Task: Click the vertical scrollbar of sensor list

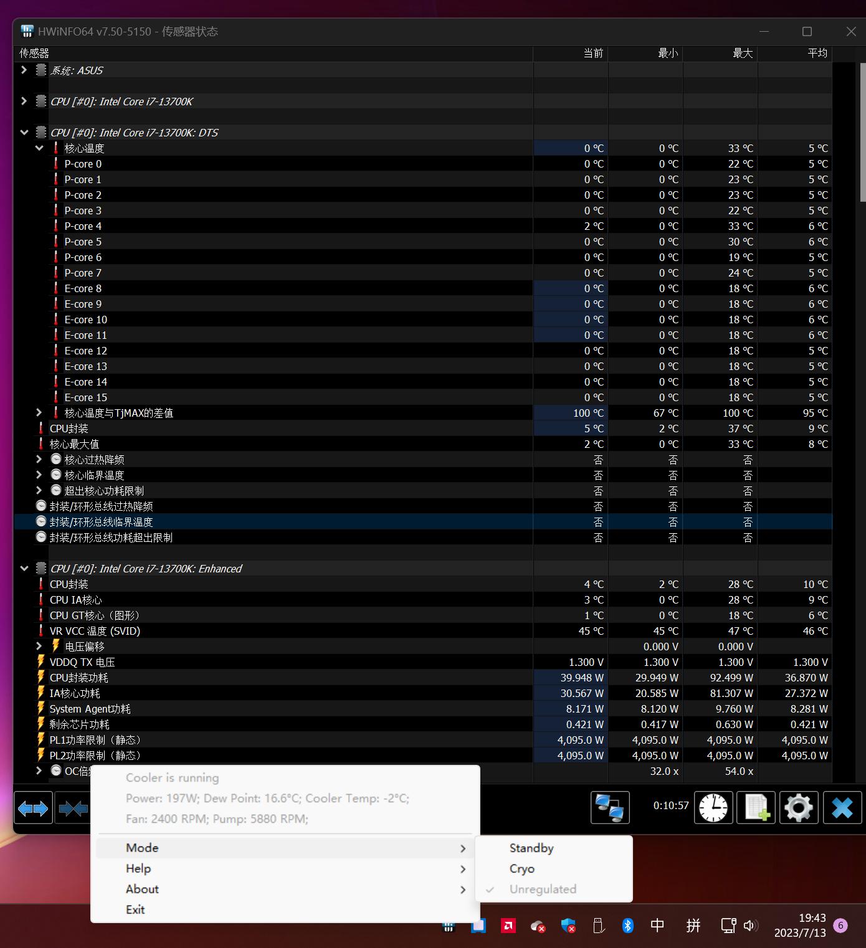Action: (862, 132)
